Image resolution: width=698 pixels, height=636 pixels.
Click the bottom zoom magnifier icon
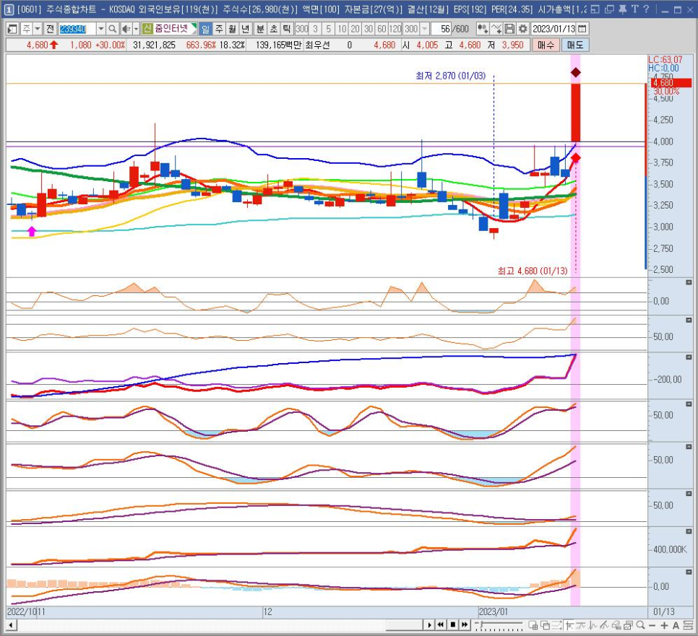641,625
